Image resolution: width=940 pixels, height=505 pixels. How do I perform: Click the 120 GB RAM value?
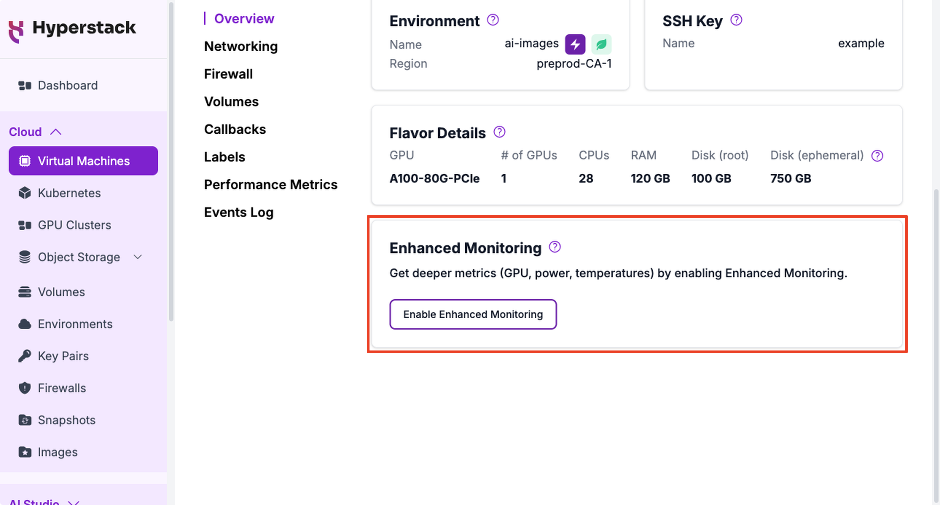650,178
